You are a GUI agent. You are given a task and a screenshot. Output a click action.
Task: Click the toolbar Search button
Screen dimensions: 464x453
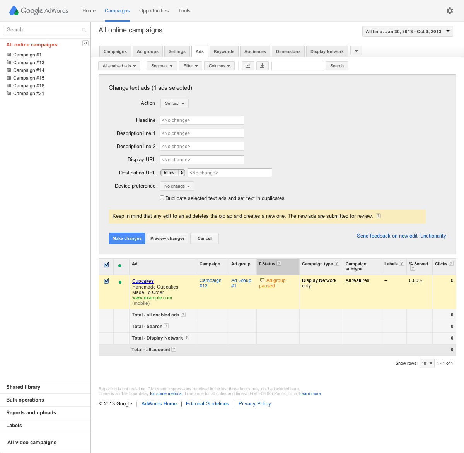(337, 66)
